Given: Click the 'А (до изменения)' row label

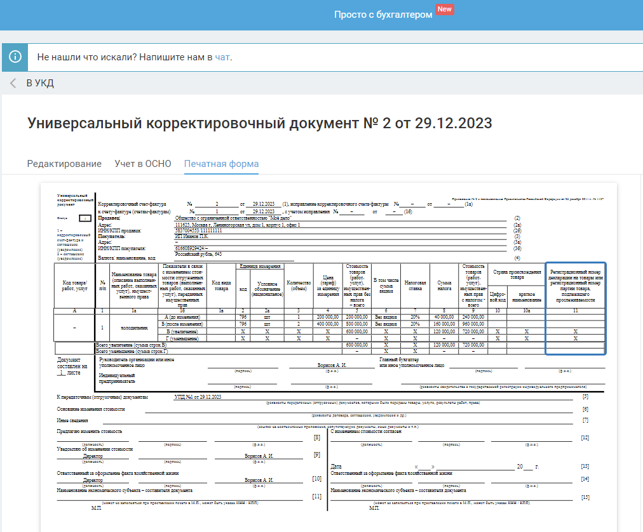Looking at the screenshot, I should coord(182,317).
